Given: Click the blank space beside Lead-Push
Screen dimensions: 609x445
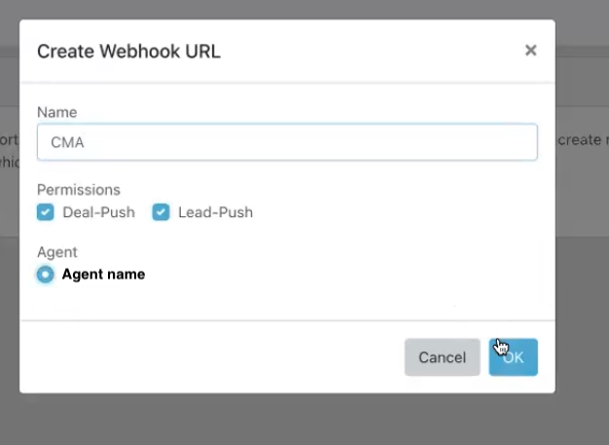Looking at the screenshot, I should [x=389, y=212].
